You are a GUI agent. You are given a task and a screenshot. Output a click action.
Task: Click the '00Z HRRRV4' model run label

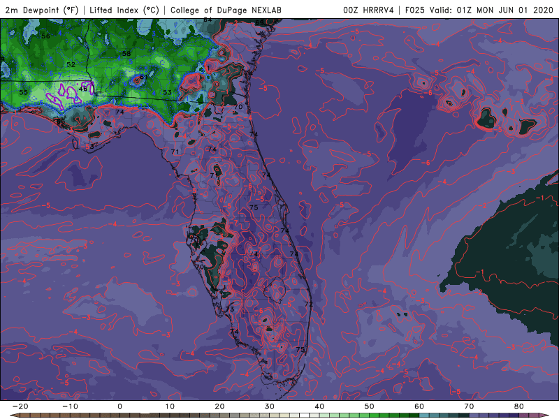(x=368, y=10)
